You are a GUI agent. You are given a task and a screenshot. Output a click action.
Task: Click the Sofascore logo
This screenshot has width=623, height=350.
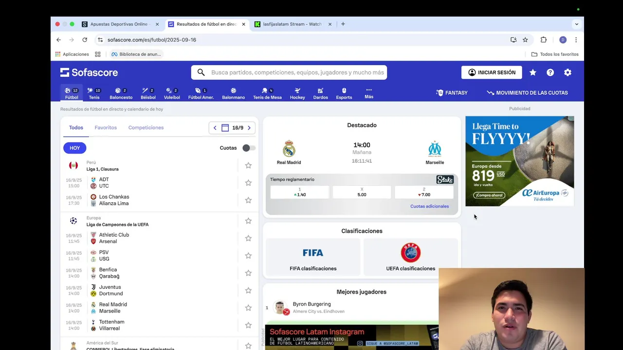click(89, 72)
